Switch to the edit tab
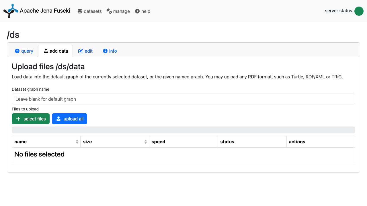Image resolution: width=367 pixels, height=206 pixels. point(85,51)
